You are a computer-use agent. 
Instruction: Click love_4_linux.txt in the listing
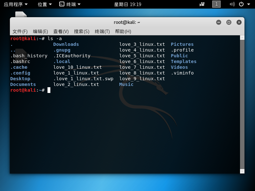click(142, 50)
